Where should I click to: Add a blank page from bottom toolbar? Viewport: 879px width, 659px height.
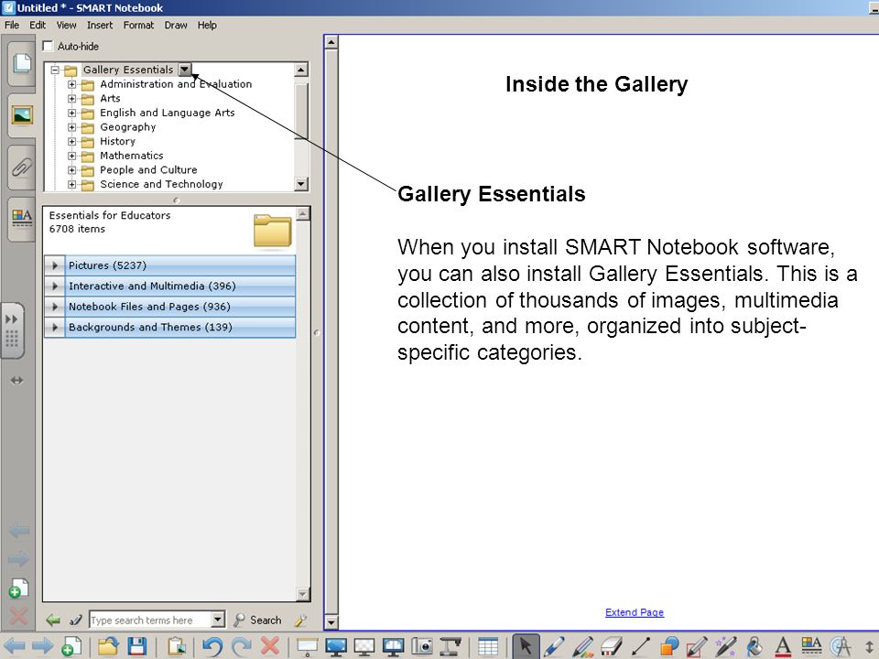[71, 647]
